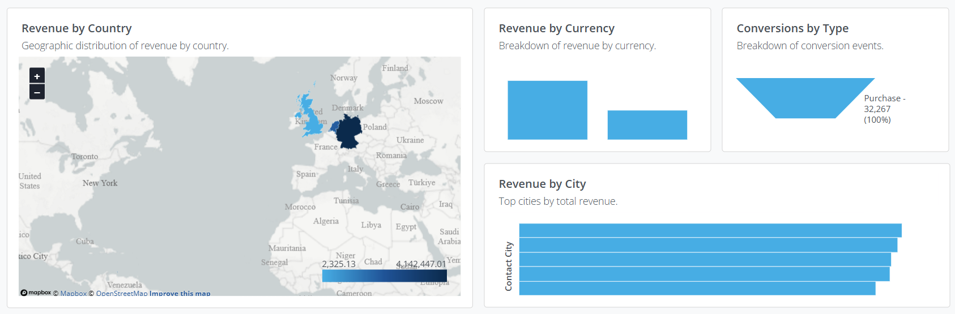Click the 4,142,447.01 legend maximum value
Image resolution: width=955 pixels, height=314 pixels.
[x=421, y=264]
